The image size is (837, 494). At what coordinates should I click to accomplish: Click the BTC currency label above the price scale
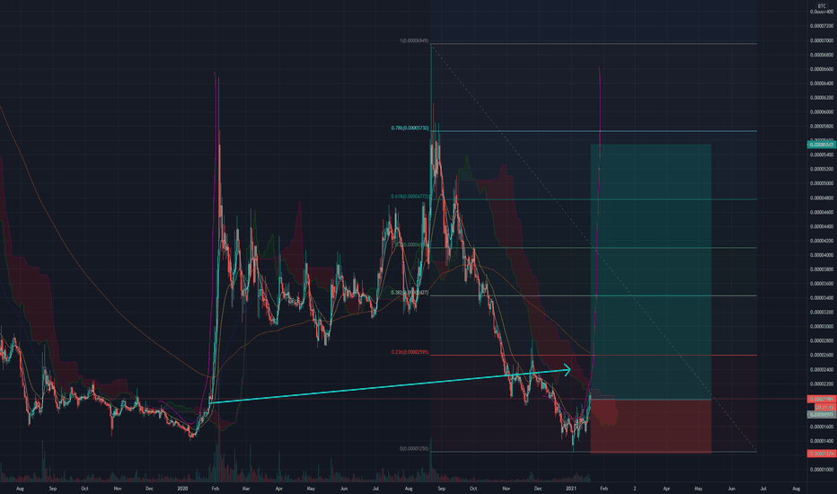pos(822,6)
